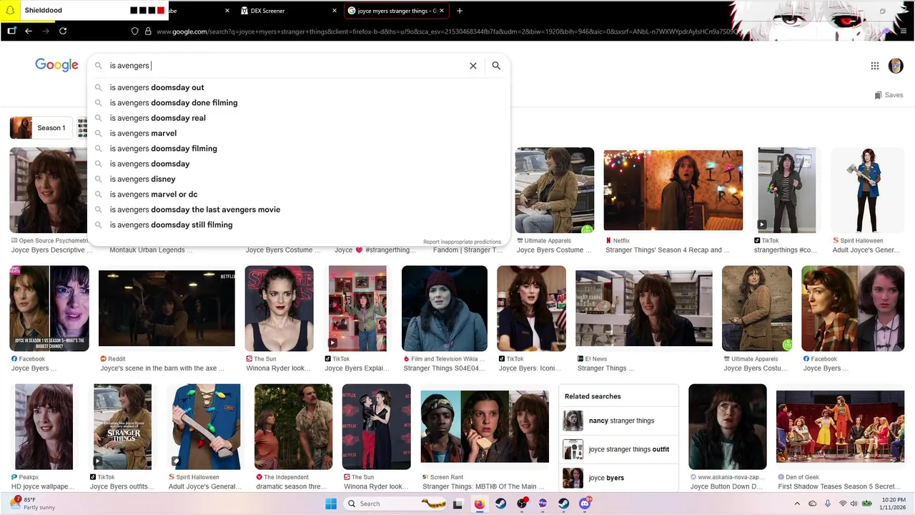This screenshot has width=915, height=515.
Task: Open the Google account avatar
Action: click(x=896, y=66)
